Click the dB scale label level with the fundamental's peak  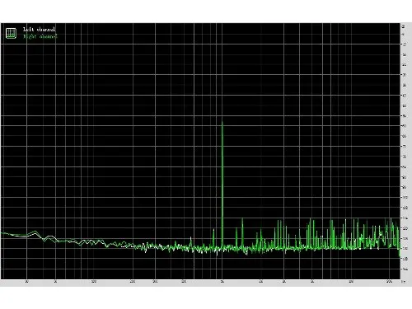tap(404, 126)
